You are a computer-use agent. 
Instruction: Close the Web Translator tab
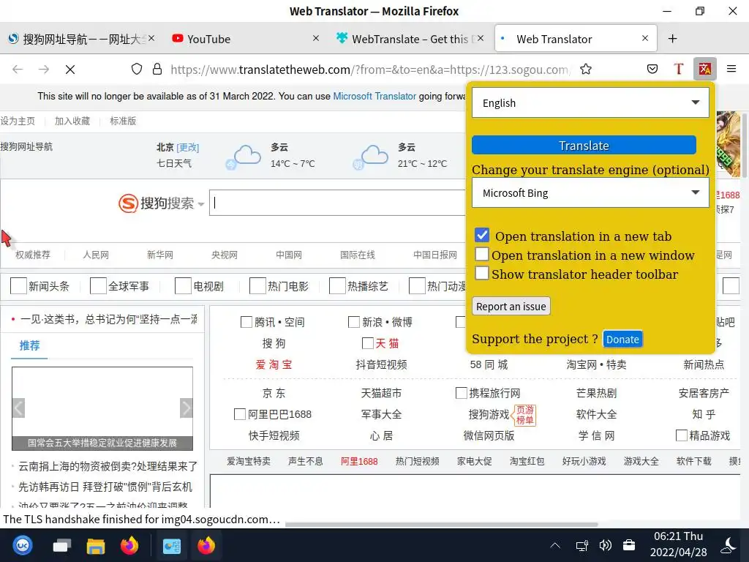click(645, 38)
